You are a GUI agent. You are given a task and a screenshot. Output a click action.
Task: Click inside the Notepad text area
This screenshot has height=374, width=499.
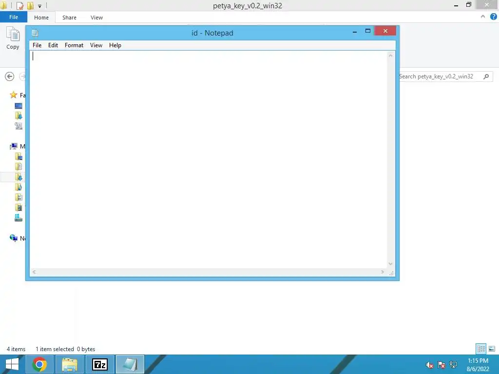pyautogui.click(x=209, y=159)
